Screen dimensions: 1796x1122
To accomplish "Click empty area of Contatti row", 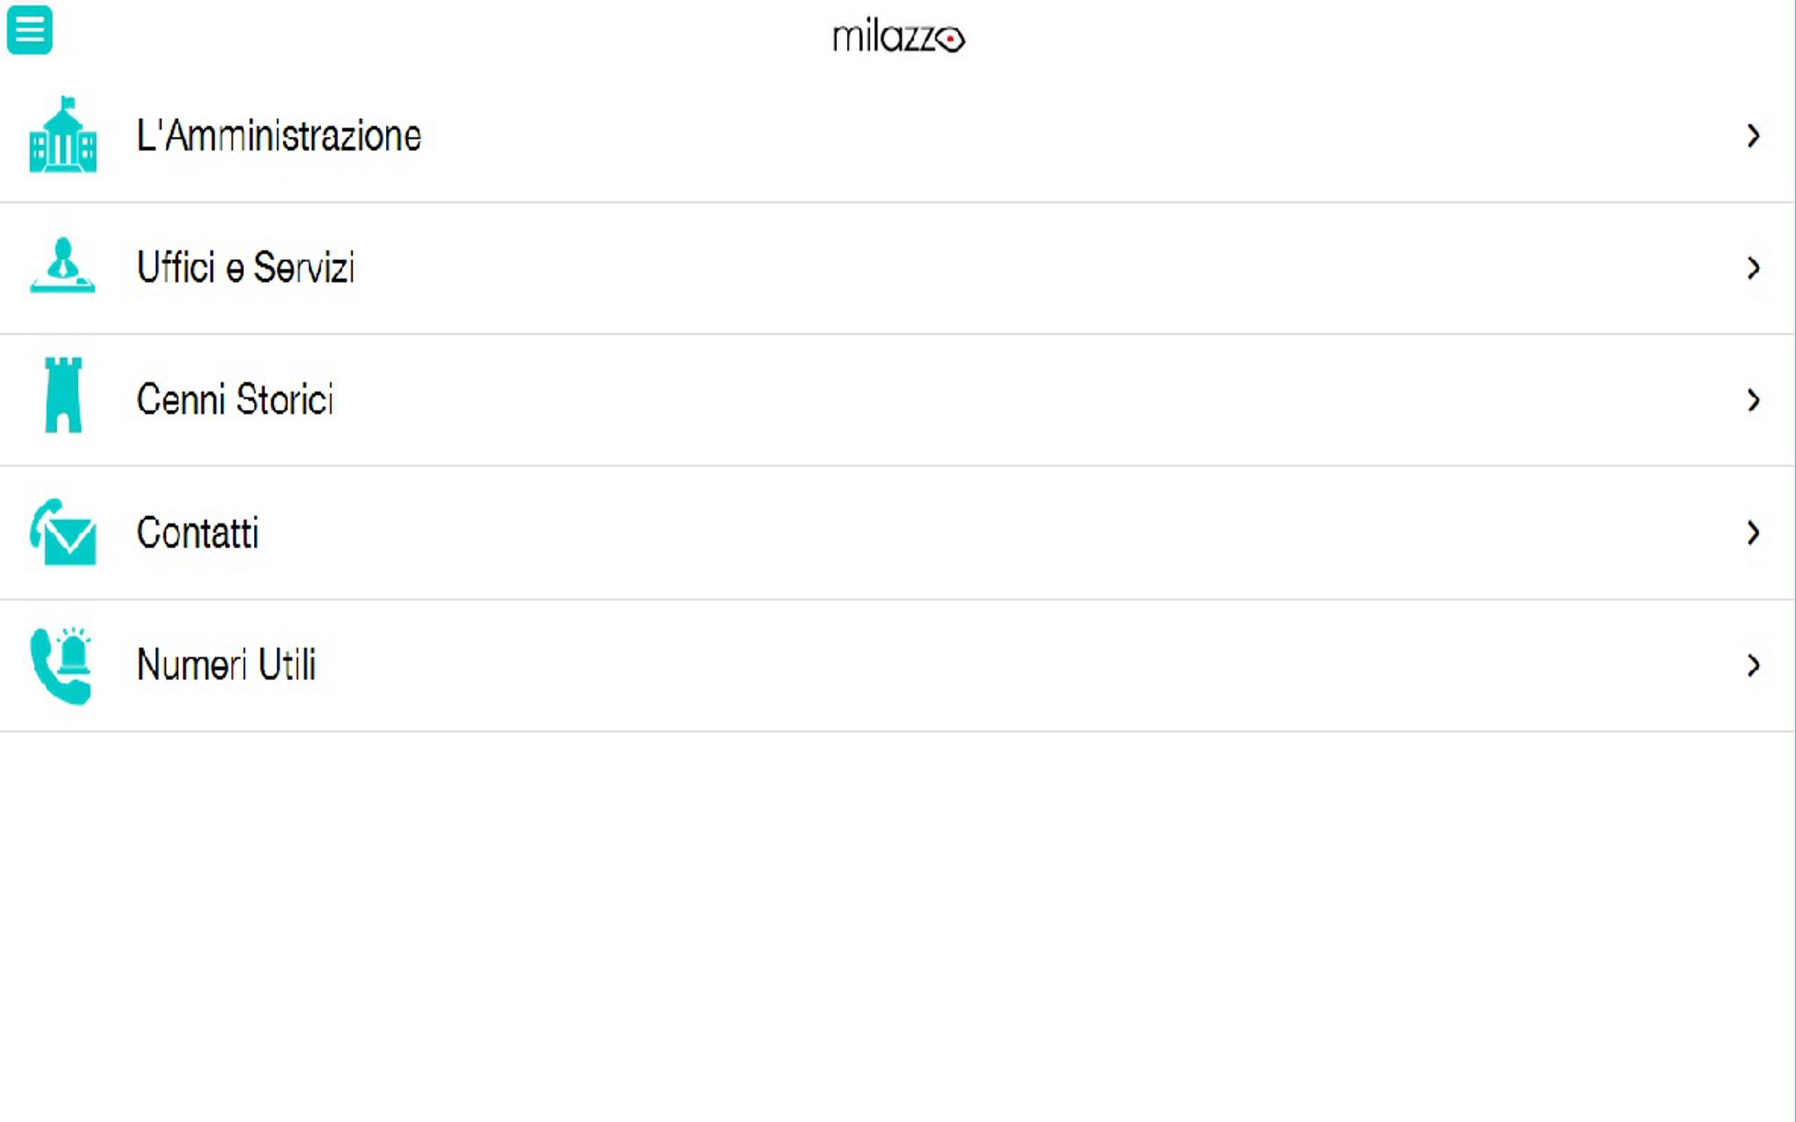I will 965,533.
